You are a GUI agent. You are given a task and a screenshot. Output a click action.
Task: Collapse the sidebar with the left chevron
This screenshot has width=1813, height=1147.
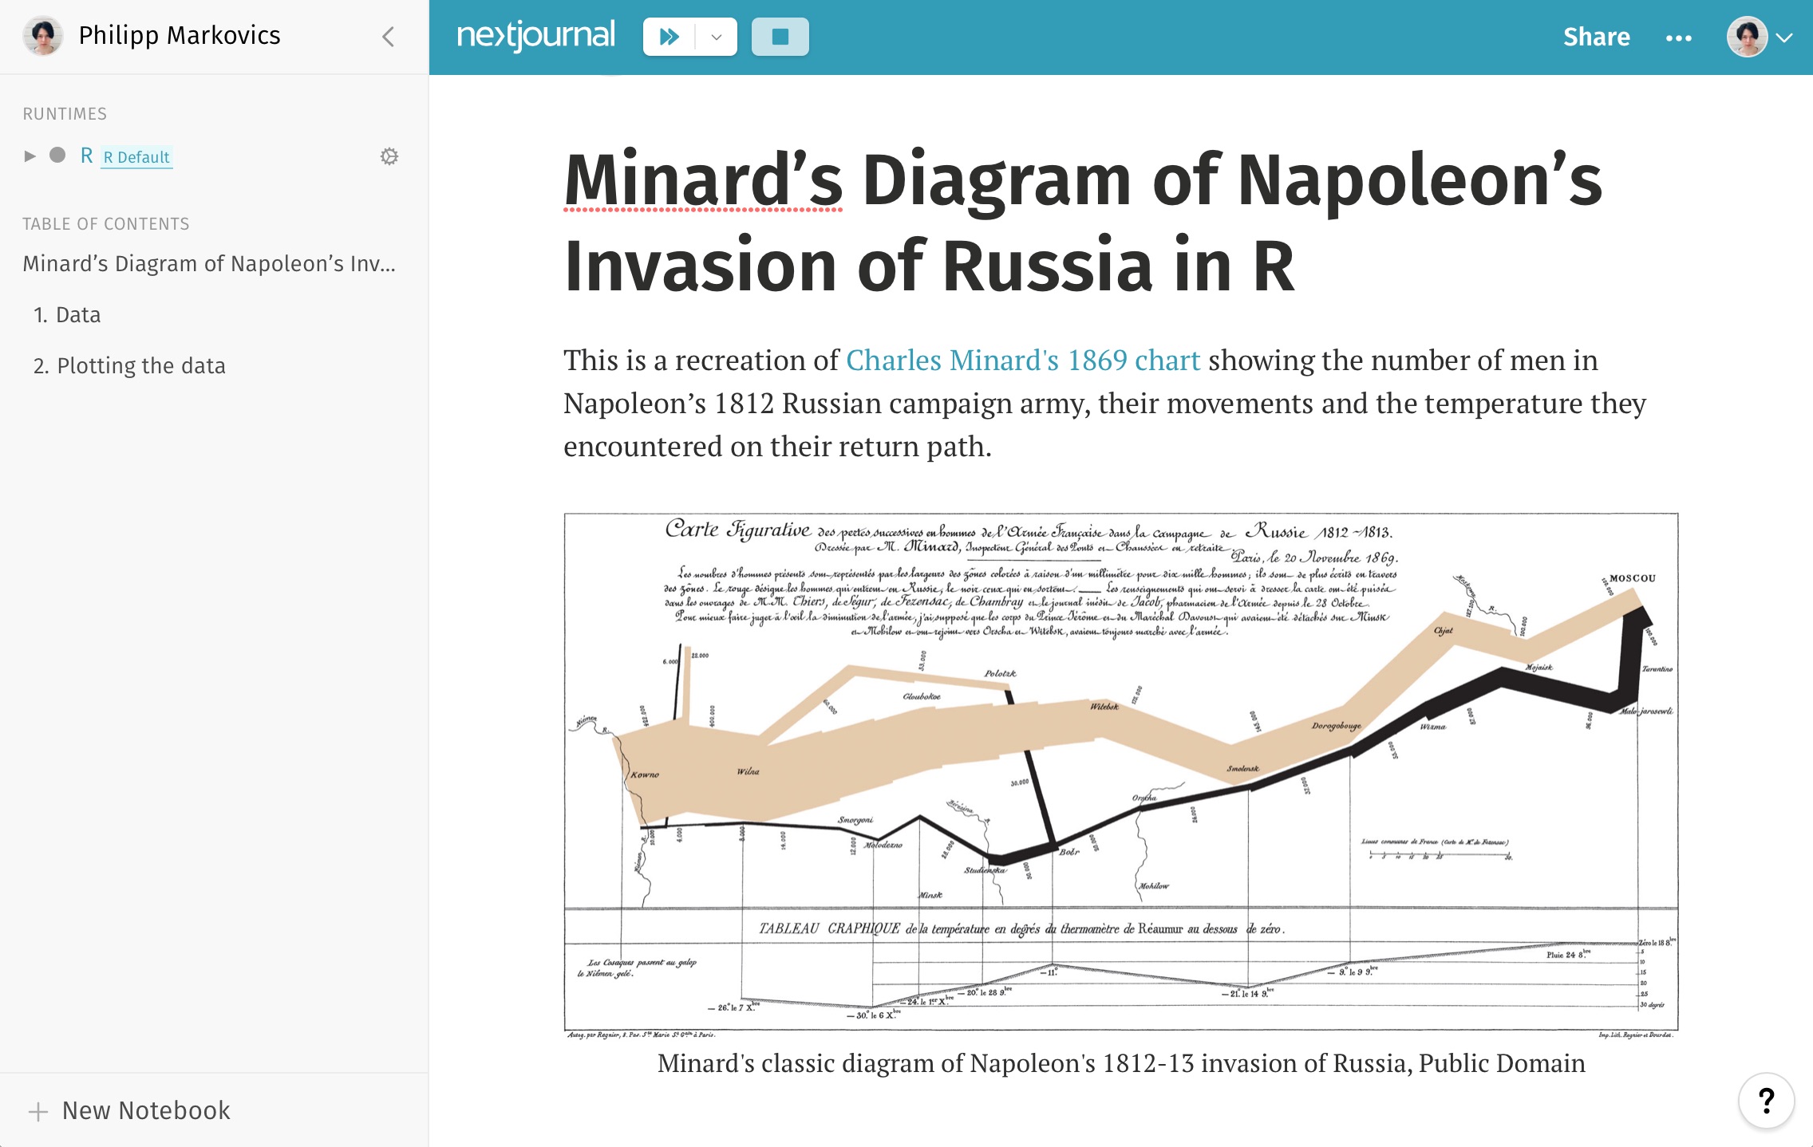[x=389, y=37]
